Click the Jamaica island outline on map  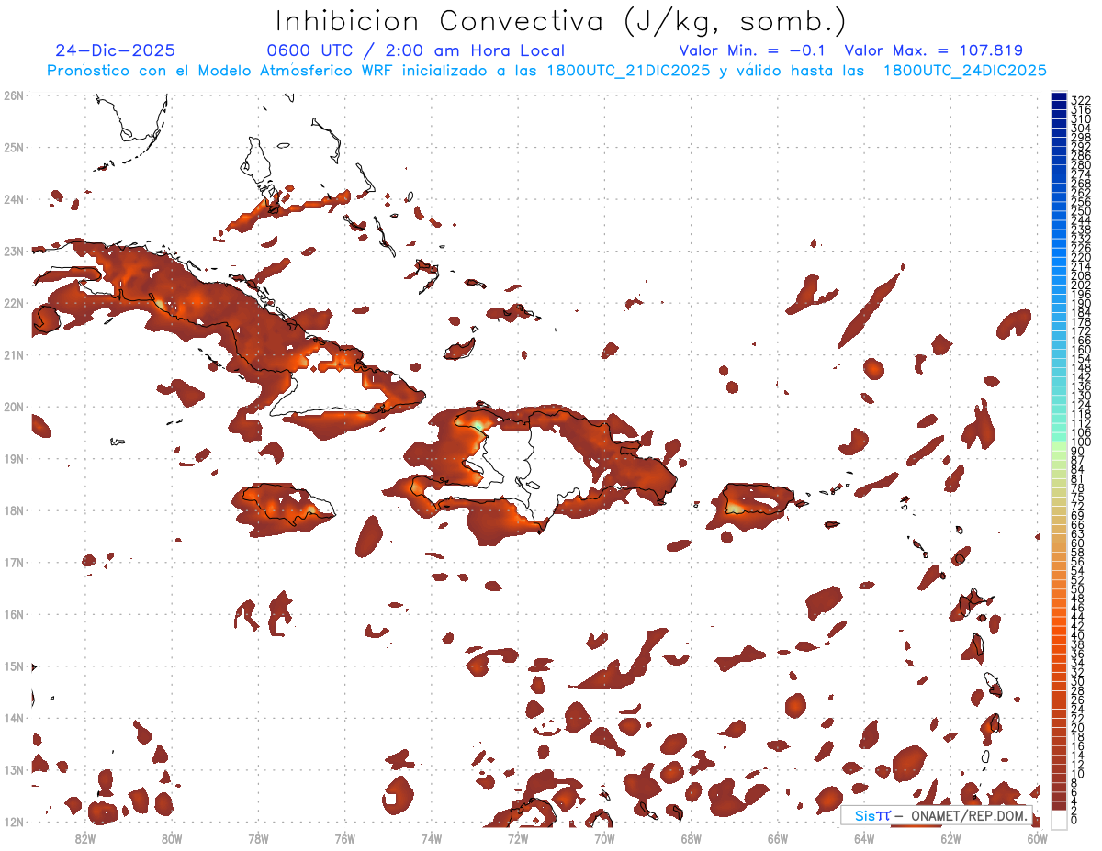[x=287, y=502]
